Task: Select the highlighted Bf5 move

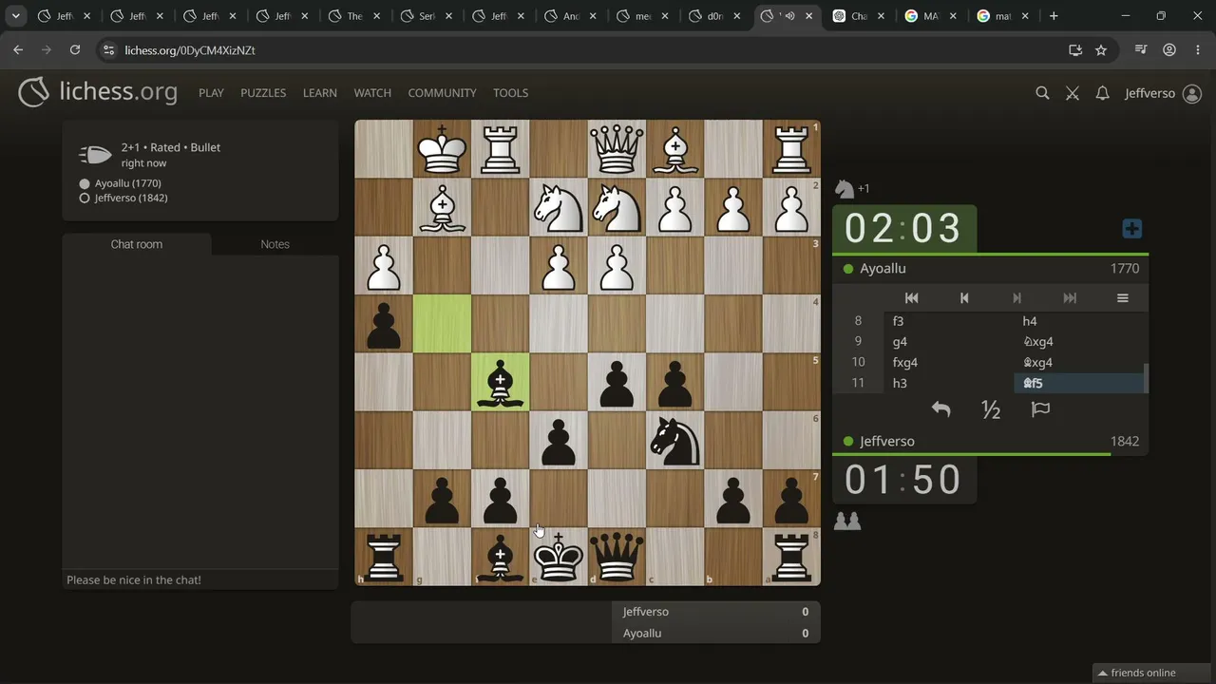Action: point(1079,383)
